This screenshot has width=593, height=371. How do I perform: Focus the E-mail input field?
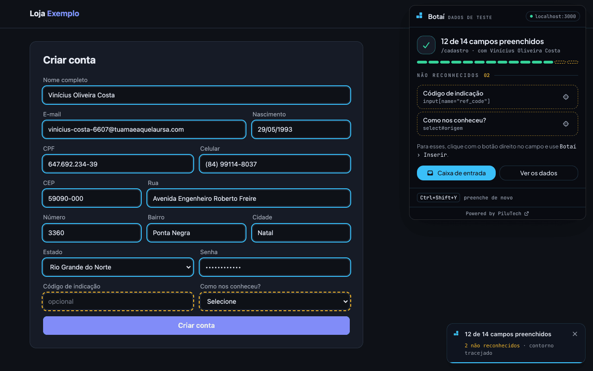[x=144, y=129]
